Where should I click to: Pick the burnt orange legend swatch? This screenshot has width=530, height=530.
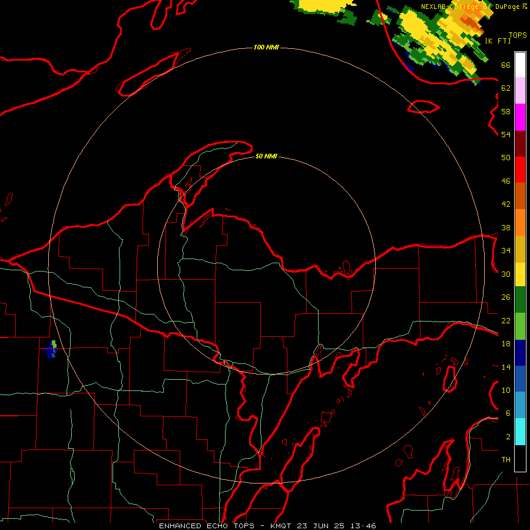(520, 196)
